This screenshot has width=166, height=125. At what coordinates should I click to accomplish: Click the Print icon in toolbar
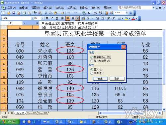[x=25, y=13]
